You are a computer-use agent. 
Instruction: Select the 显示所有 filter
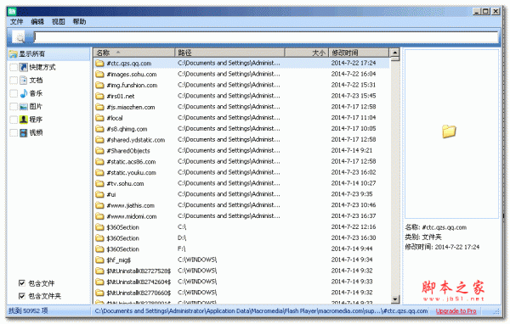click(x=48, y=54)
